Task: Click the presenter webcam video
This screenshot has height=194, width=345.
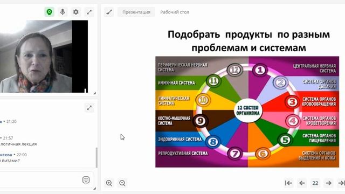Action: (44, 56)
